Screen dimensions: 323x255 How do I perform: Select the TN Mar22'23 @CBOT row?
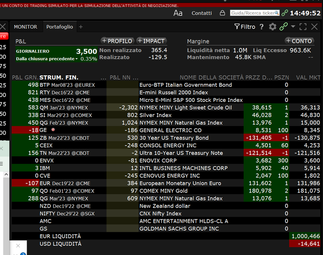tap(166, 153)
